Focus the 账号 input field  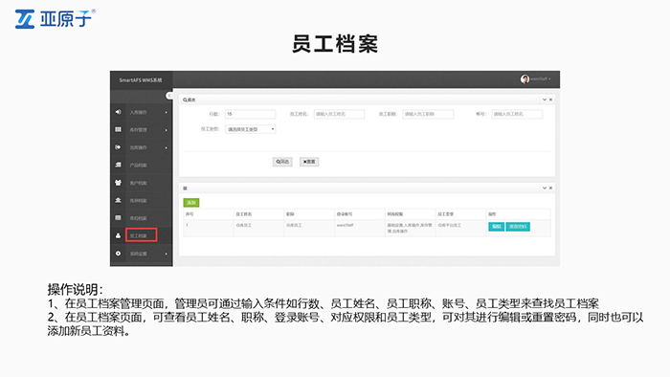pos(517,114)
